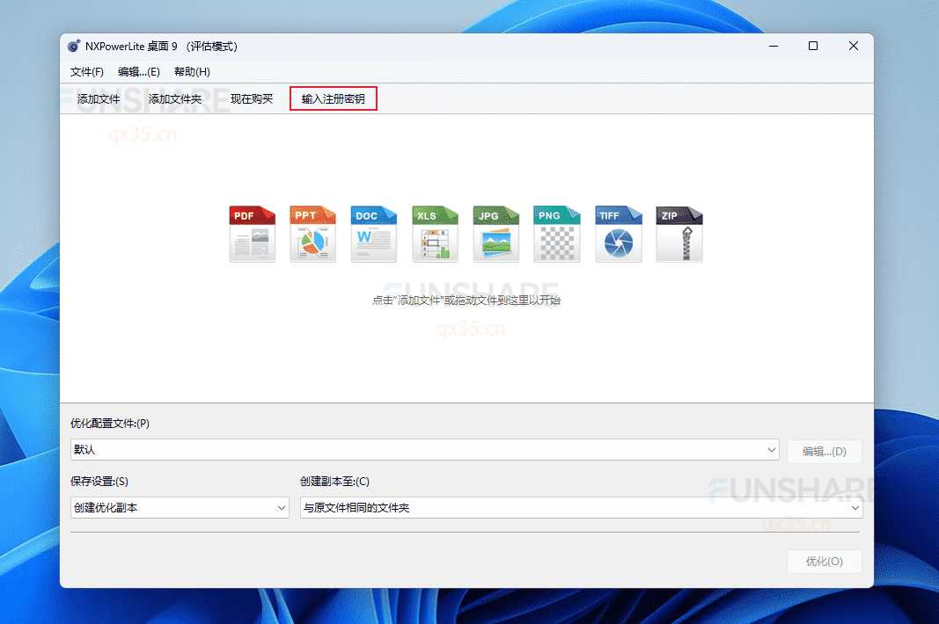Minimize the NXPowerLite window
This screenshot has width=939, height=624.
[774, 46]
